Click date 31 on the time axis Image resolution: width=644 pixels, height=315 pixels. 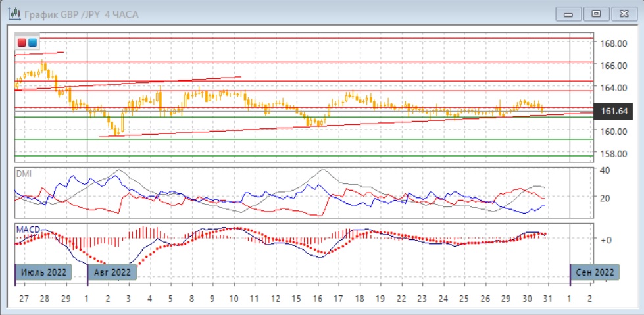point(547,298)
